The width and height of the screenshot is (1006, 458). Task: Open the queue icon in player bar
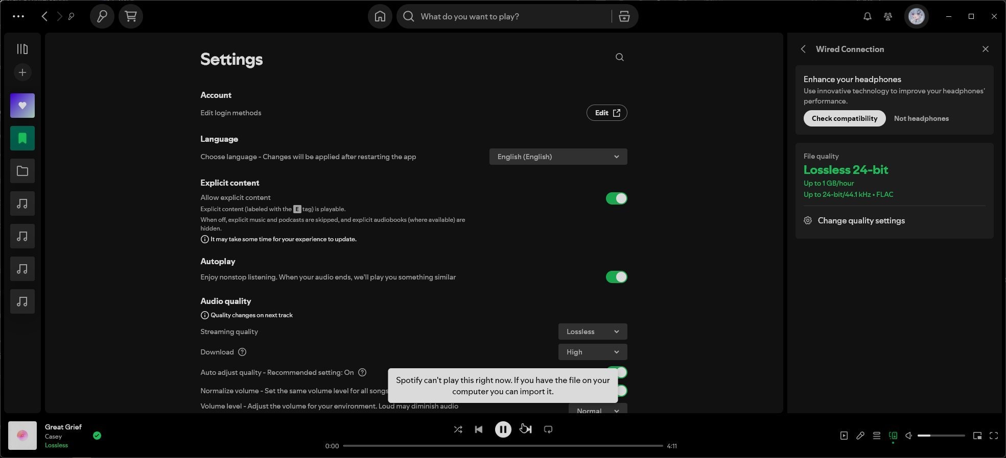(x=877, y=436)
